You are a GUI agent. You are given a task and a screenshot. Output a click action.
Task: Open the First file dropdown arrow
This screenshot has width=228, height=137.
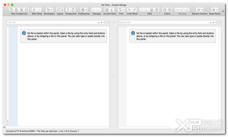[101, 22]
